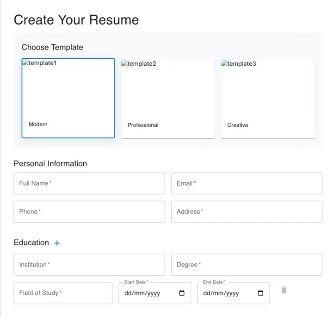Click the Start Date dd/mm/yyyy text

pos(142,293)
